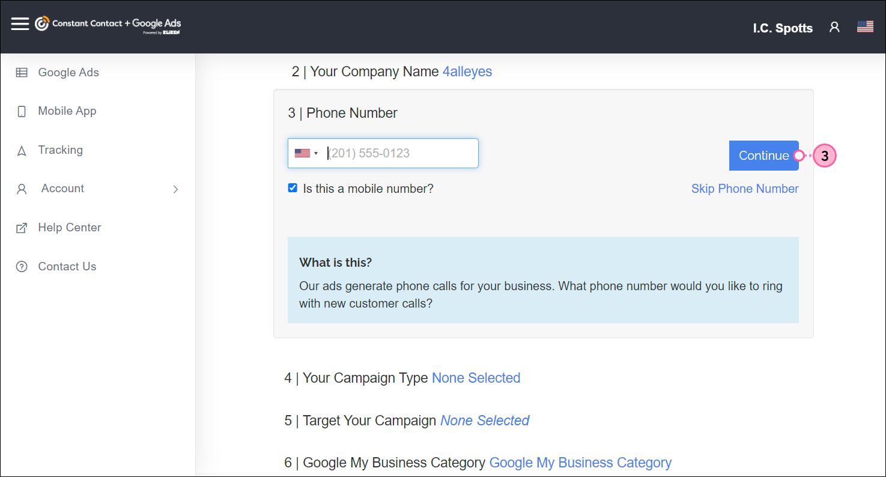Click Campaign Type None Selected link
This screenshot has height=477, width=886.
476,378
